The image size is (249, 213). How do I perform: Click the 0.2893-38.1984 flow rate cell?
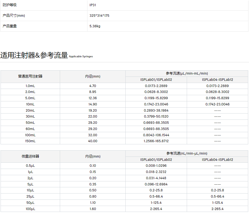[x=156, y=111]
